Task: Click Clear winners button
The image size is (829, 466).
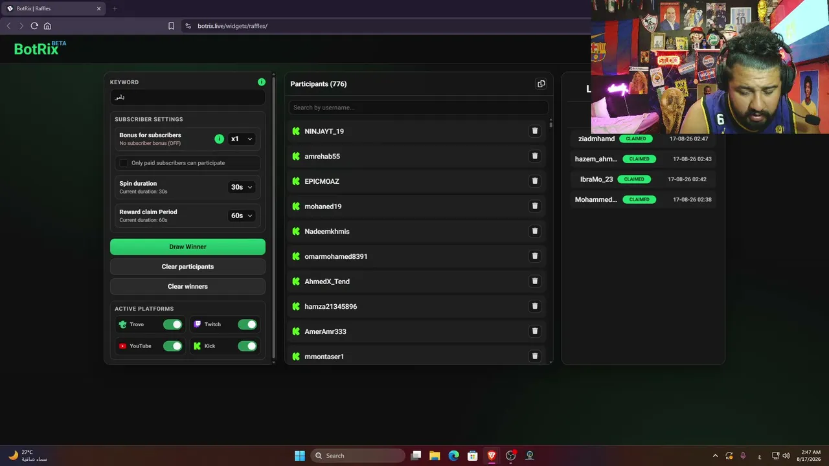Action: (x=188, y=286)
